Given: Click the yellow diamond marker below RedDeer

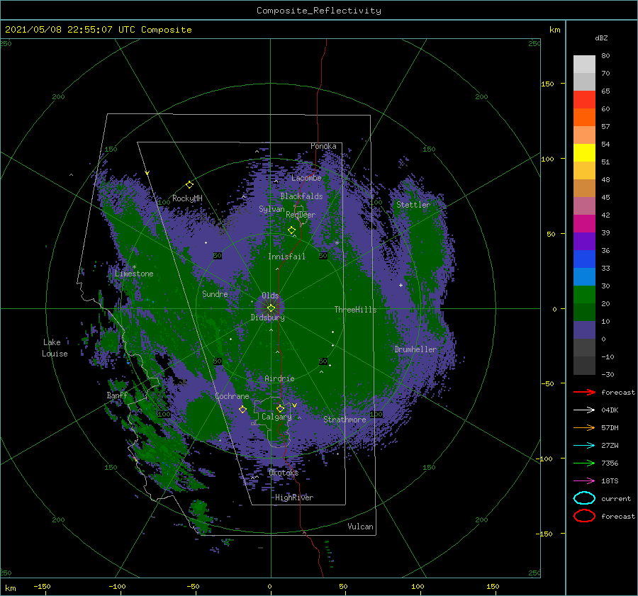Looking at the screenshot, I should click(291, 230).
